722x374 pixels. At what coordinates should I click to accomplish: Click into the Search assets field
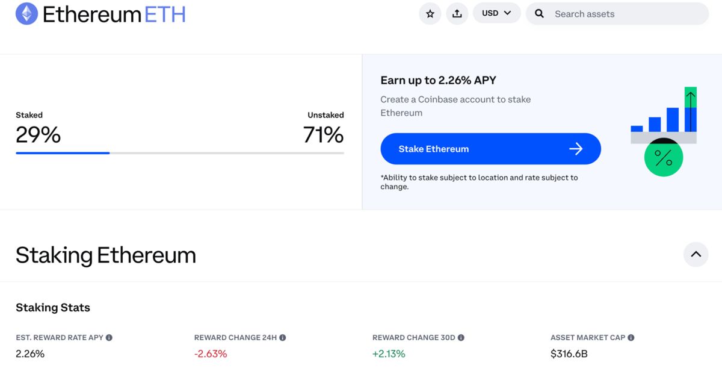coord(626,14)
